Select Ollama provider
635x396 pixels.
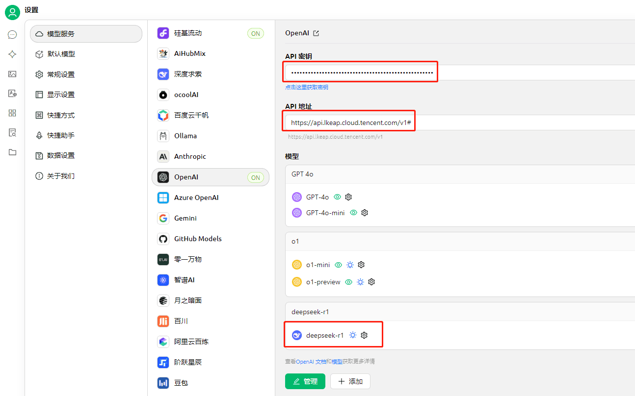pyautogui.click(x=211, y=136)
